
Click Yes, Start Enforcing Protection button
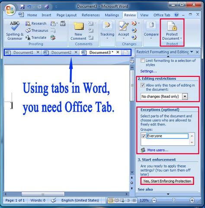[167, 181]
